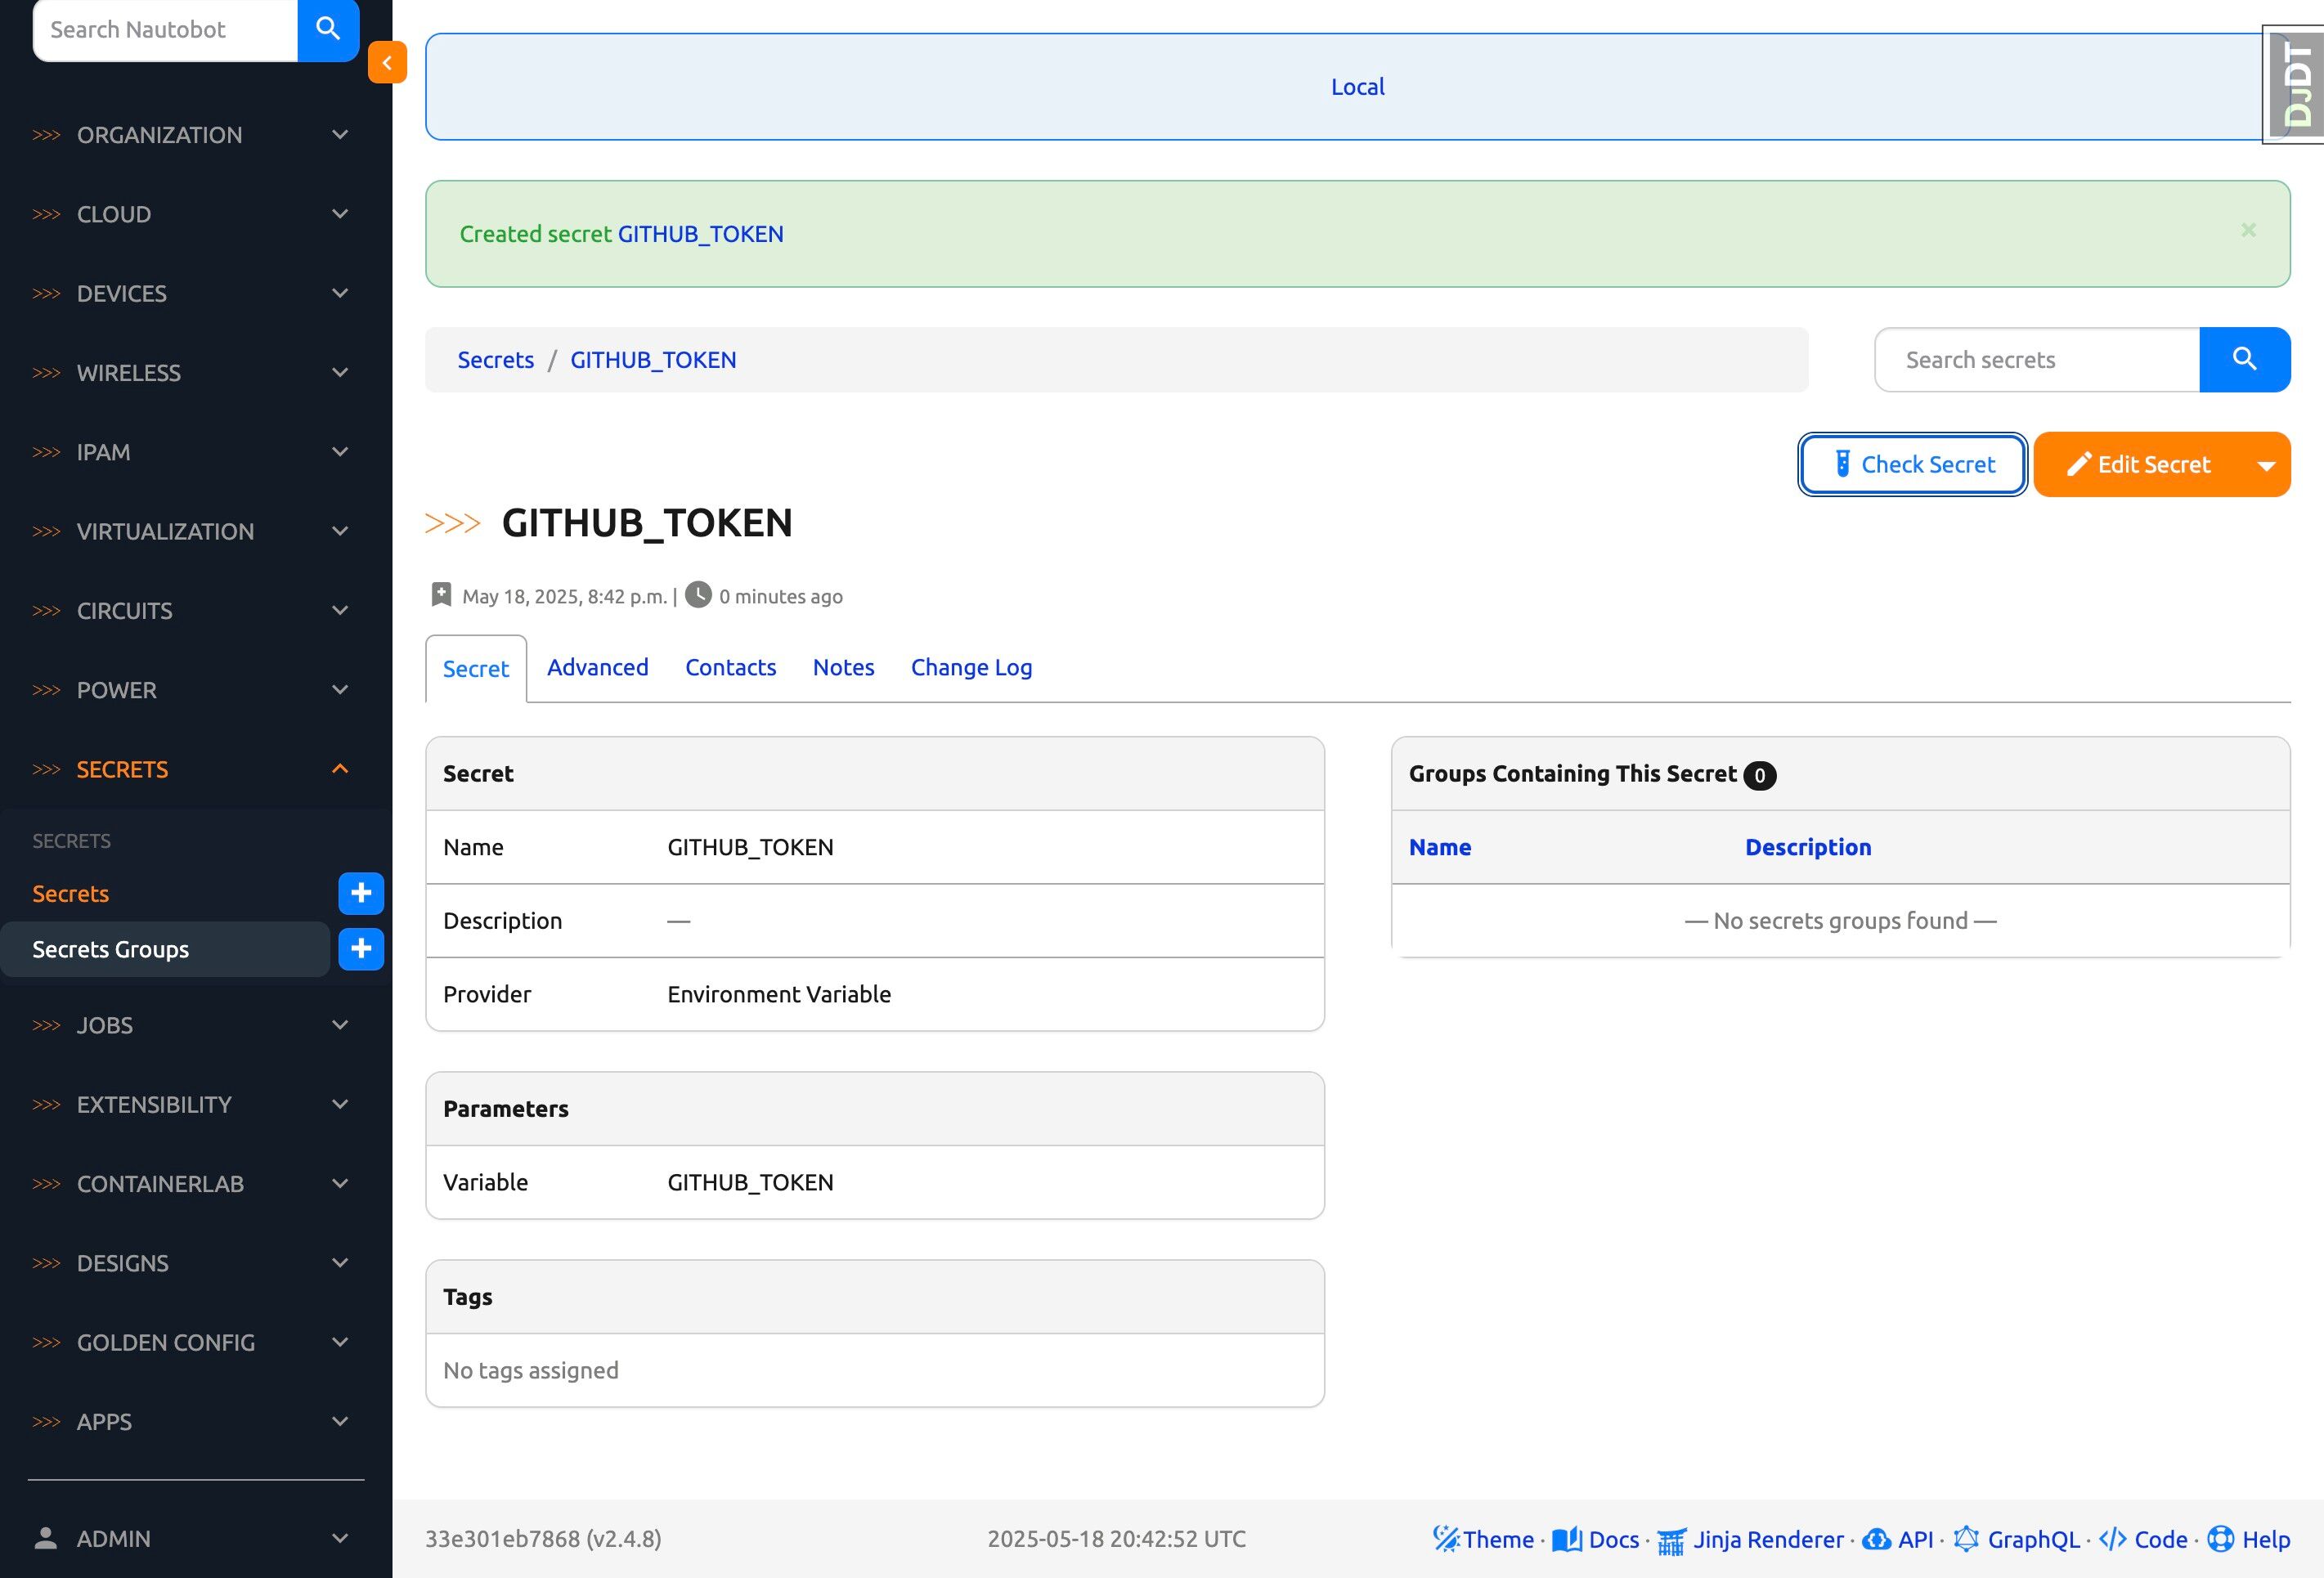Switch to the Advanced tab
This screenshot has width=2324, height=1578.
click(x=597, y=667)
